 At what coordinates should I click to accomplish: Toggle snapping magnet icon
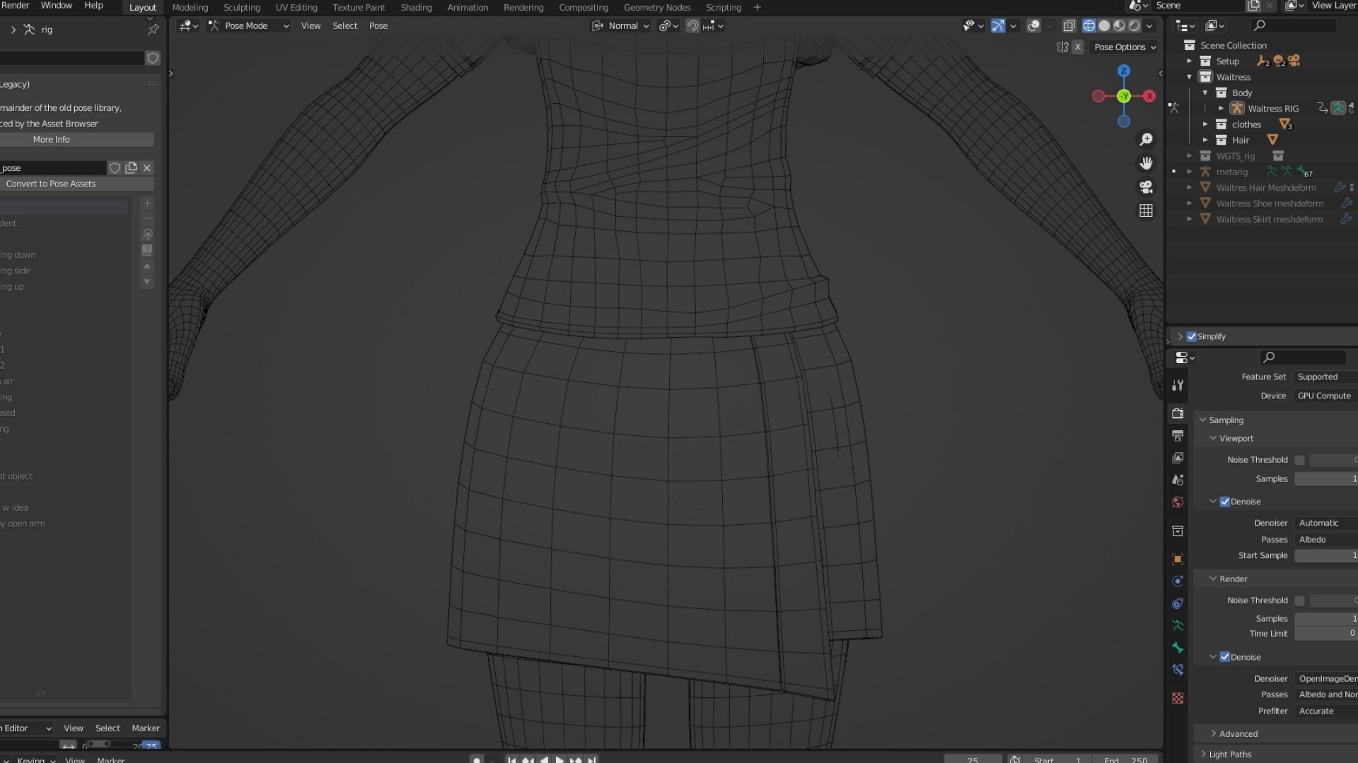coord(692,26)
